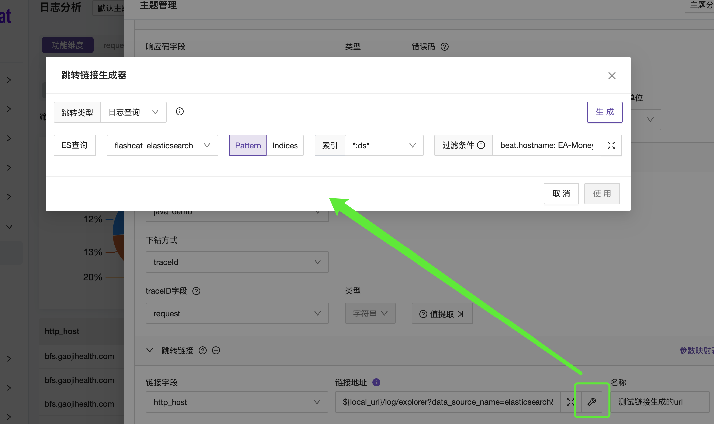
Task: Expand the filter condition editor icon
Action: tap(611, 145)
